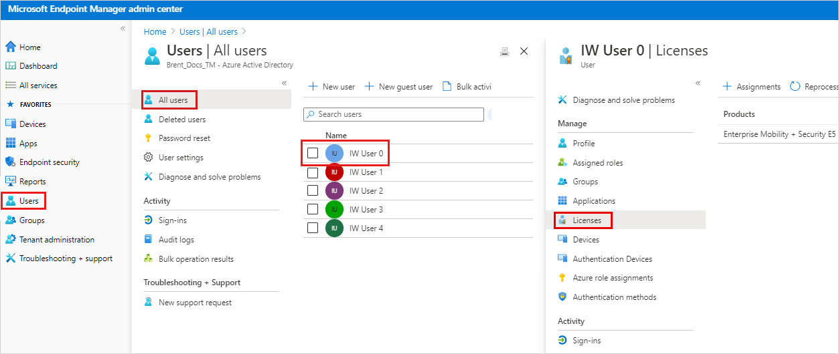Click the Bulk operation results icon

tap(149, 259)
